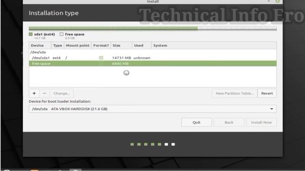Toggle Format checkbox in free space row

(101, 64)
